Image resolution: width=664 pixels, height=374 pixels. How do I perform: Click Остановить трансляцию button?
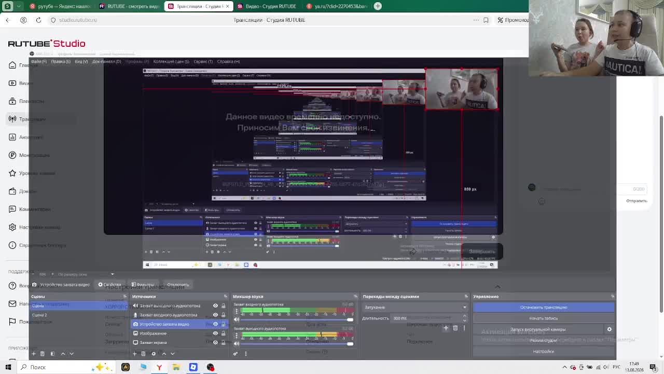544,308
